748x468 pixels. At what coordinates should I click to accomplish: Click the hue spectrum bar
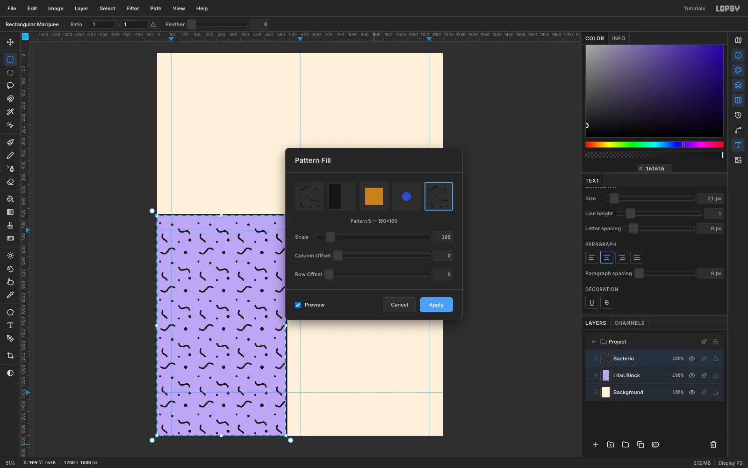pos(654,145)
